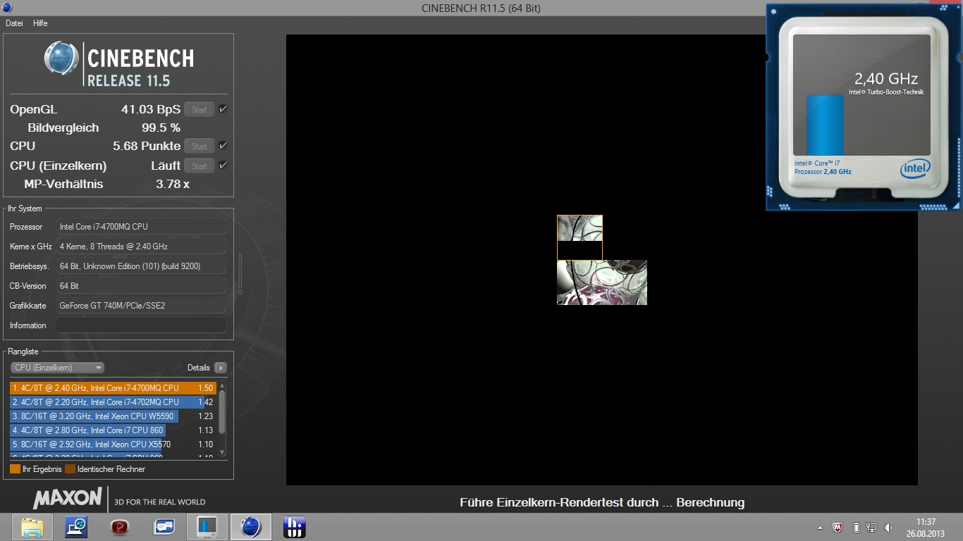The image size is (963, 541).
Task: Open the chat bubbles taskbar app
Action: [x=164, y=527]
